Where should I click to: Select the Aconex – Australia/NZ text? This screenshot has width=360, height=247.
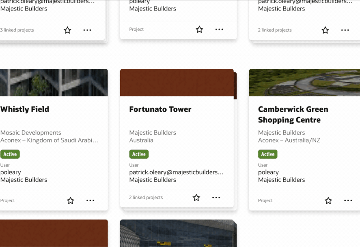[289, 140]
